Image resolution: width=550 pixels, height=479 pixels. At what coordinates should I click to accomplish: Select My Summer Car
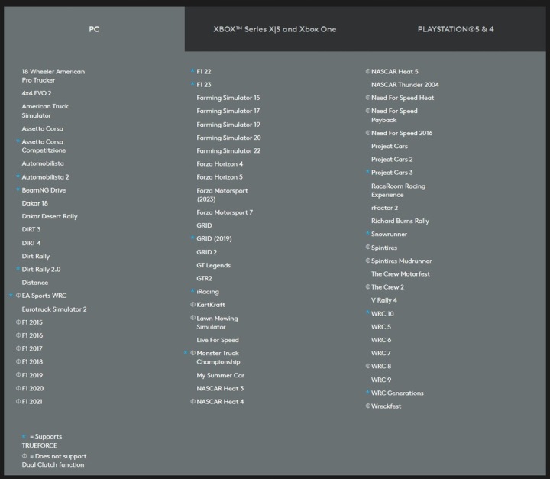[220, 375]
